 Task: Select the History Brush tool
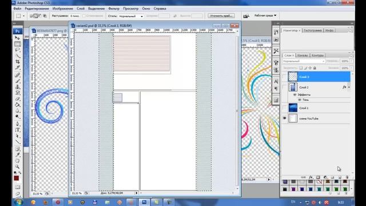tap(18, 93)
